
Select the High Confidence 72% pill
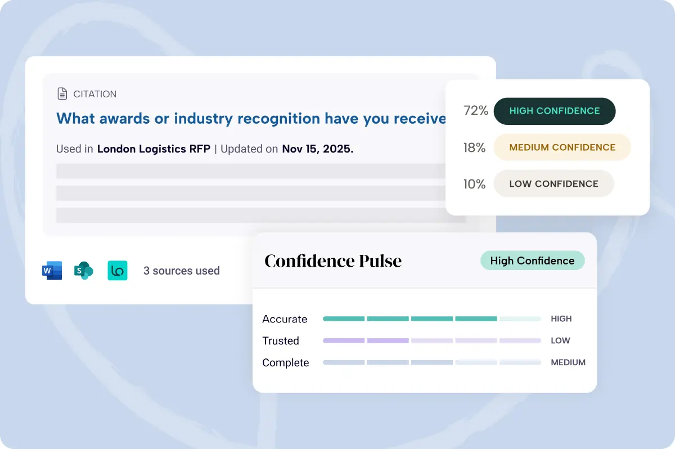[554, 111]
